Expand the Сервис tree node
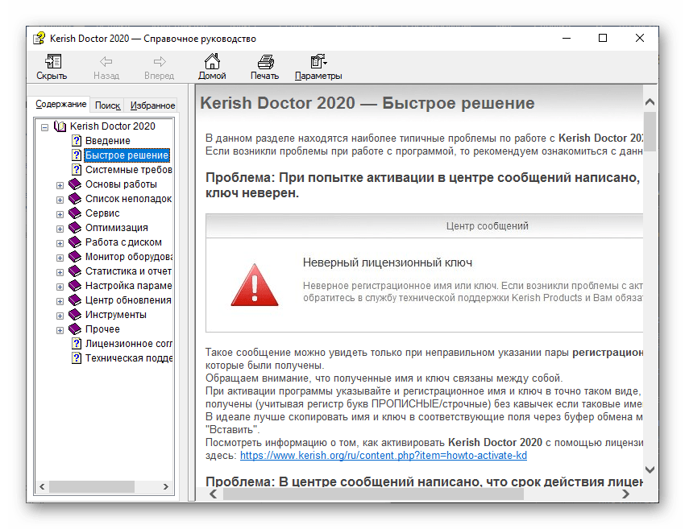The height and width of the screenshot is (529, 685). [60, 214]
